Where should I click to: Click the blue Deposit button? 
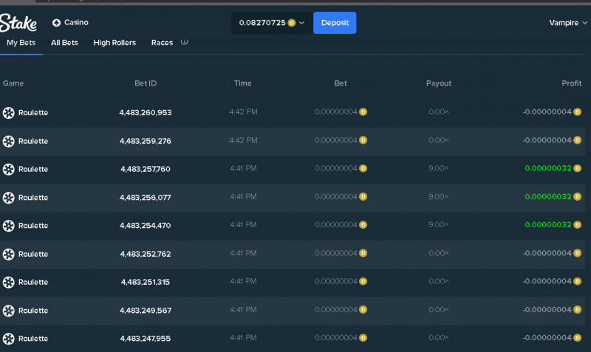point(335,23)
